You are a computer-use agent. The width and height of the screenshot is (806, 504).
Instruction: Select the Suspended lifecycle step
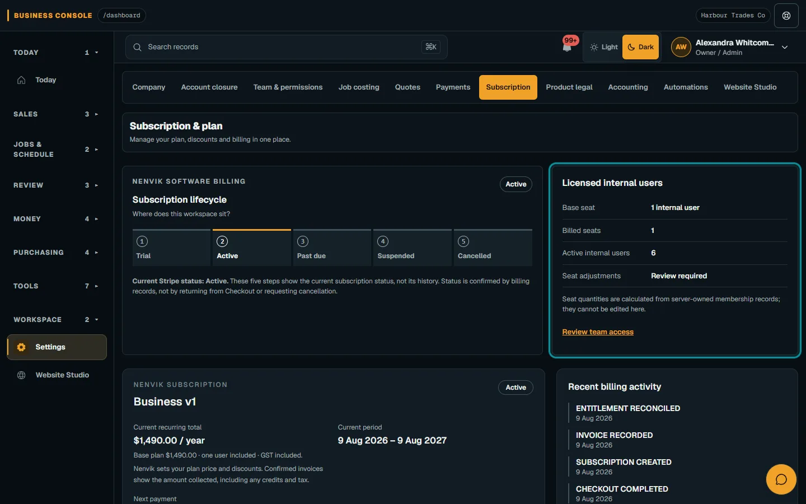(x=413, y=248)
